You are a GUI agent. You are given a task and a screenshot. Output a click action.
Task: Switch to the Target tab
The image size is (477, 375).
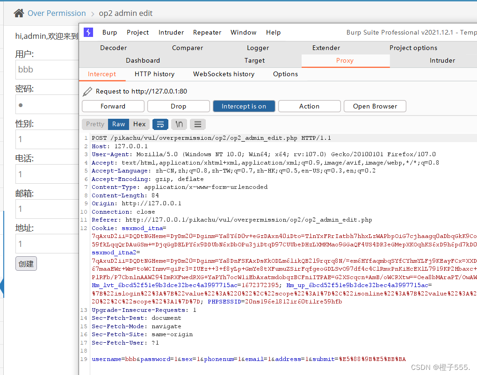(254, 60)
